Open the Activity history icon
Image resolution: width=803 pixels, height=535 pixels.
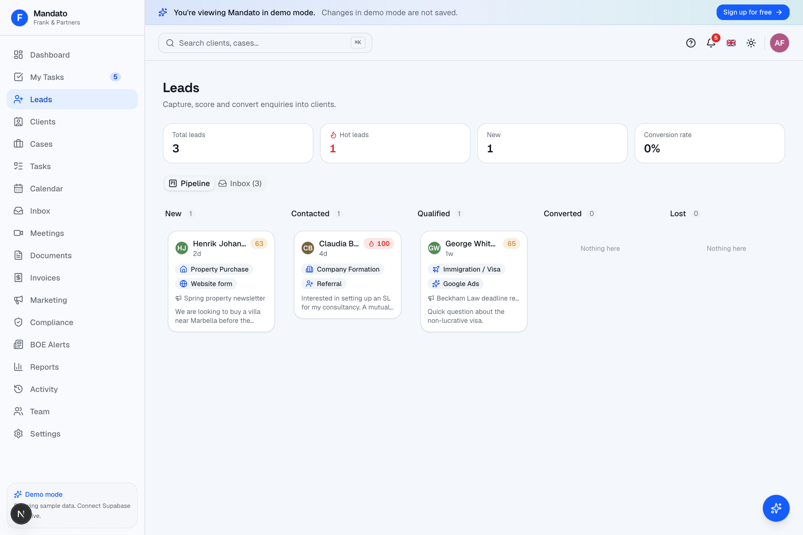pos(18,389)
